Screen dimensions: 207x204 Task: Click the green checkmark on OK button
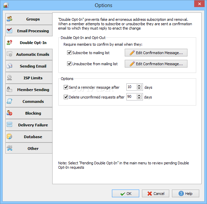123,194
